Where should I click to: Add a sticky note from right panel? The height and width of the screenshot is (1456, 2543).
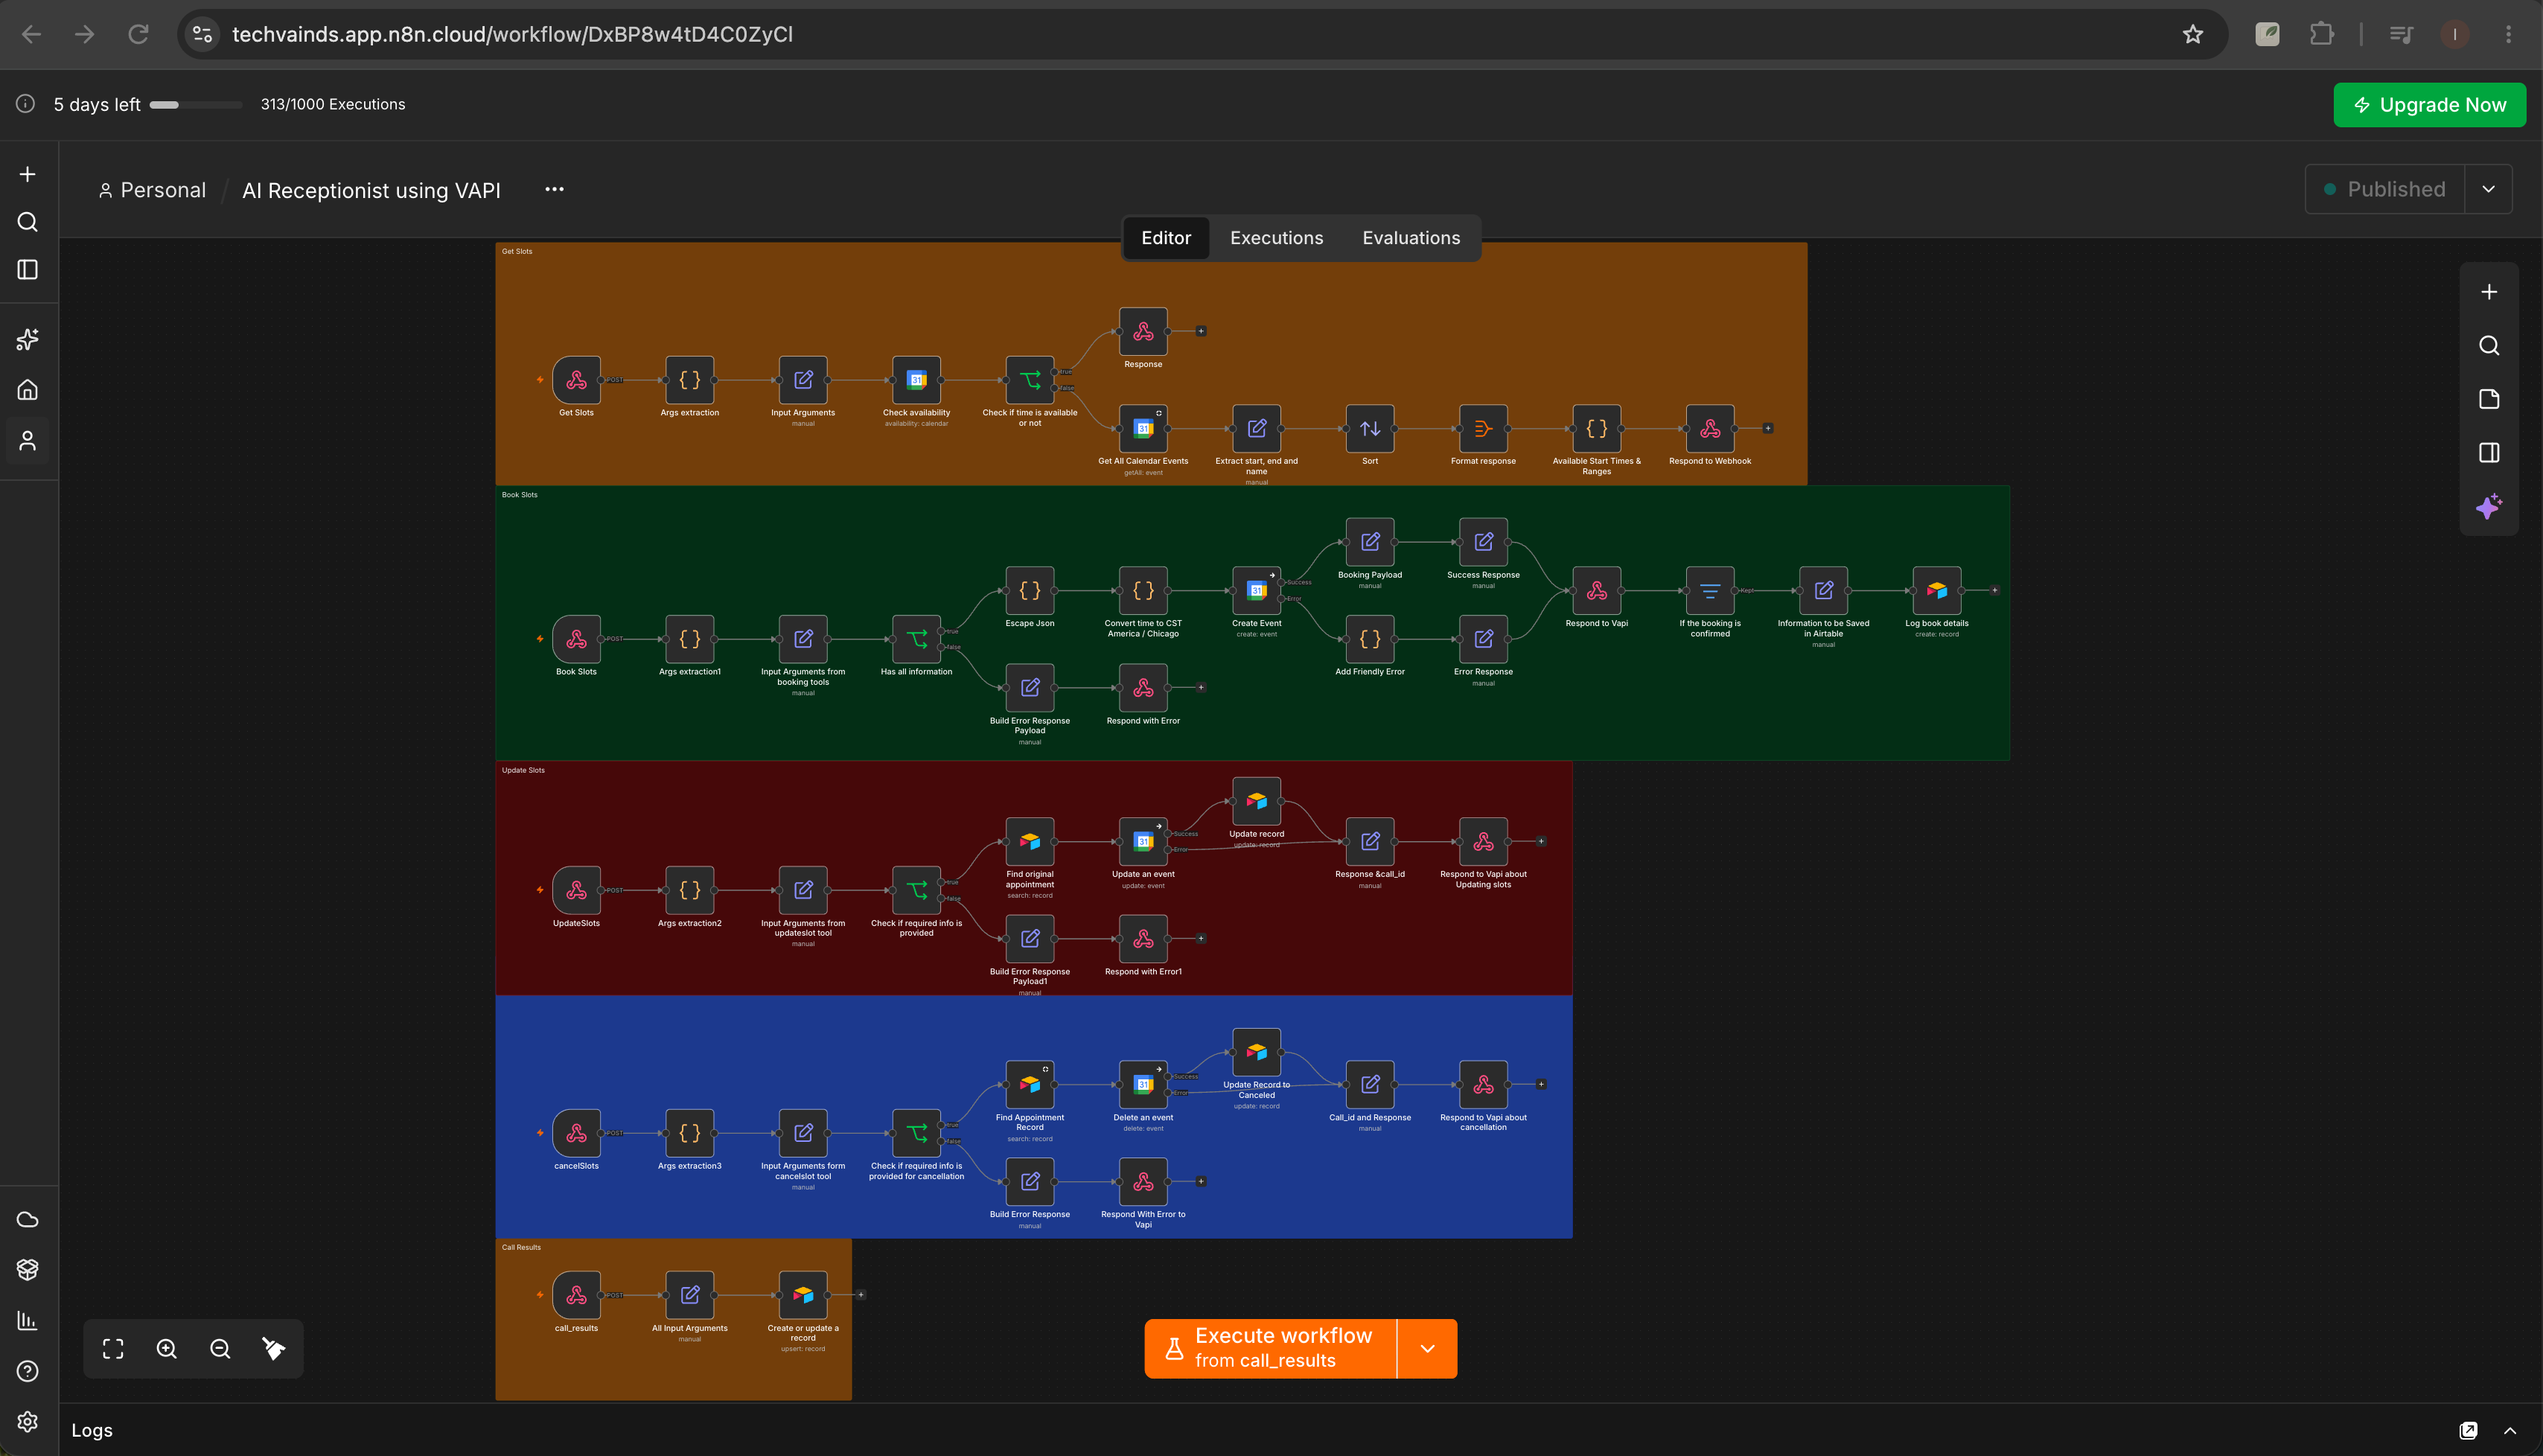[2489, 399]
